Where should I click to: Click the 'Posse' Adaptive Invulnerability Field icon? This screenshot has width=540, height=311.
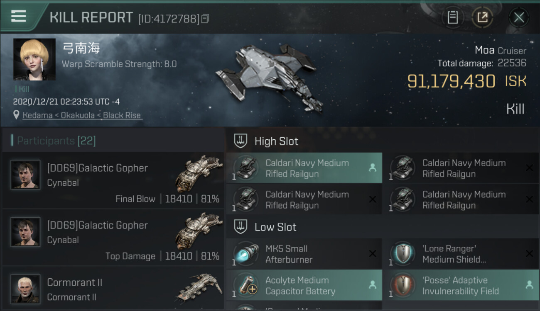402,285
